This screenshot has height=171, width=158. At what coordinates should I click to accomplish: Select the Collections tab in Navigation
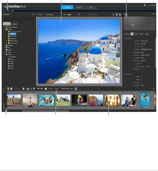click(7, 24)
